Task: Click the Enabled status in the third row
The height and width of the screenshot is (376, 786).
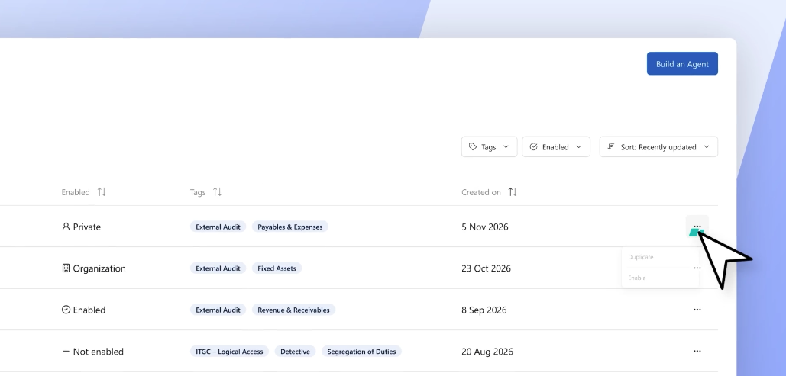Action: click(x=84, y=310)
